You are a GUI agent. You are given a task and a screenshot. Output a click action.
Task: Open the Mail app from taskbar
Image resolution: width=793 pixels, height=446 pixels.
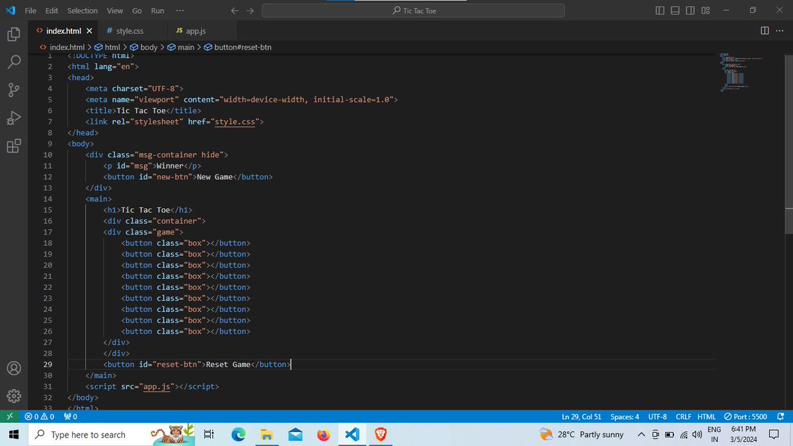[295, 434]
